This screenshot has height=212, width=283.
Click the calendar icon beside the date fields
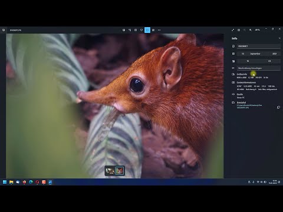click(233, 54)
